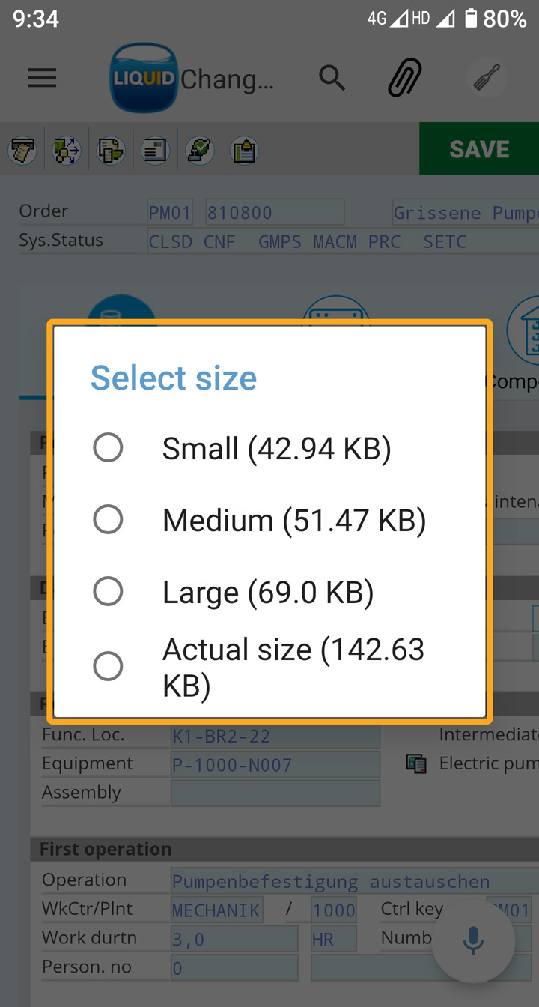Click the sixth toolbar icon showing a clipboard
Viewport: 539px width, 1007px height.
click(243, 151)
